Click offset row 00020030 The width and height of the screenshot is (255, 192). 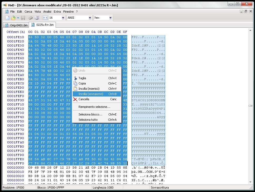(16, 180)
